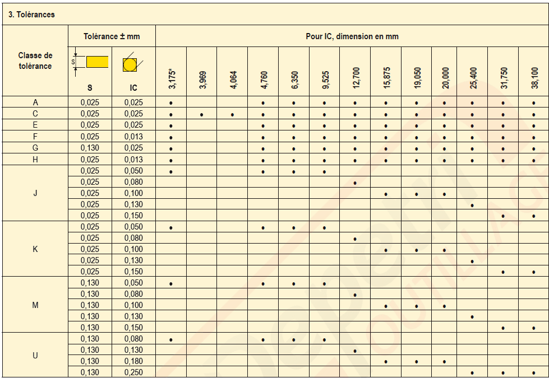The width and height of the screenshot is (549, 378).
Task: Click tolerance class 'E' row label
Action: point(35,125)
